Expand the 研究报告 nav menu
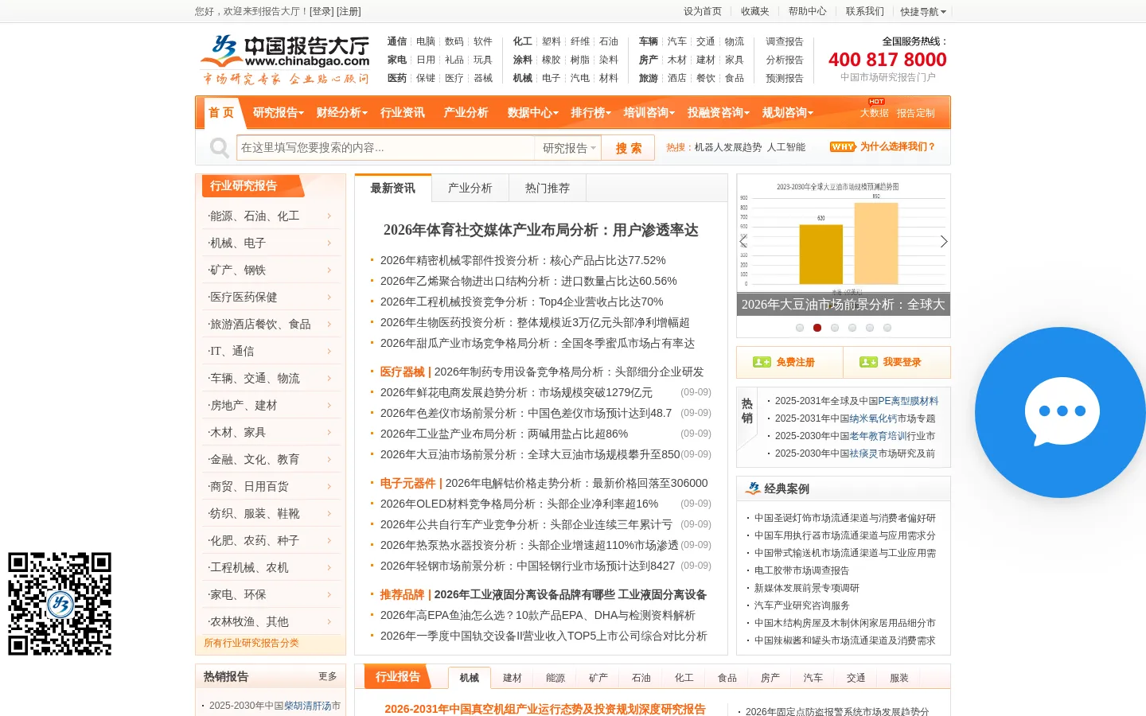Viewport: 1146px width, 716px height. point(278,113)
